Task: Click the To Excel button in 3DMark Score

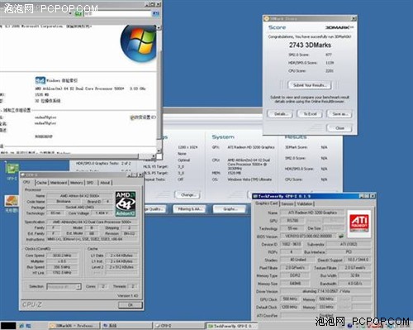Action: tap(310, 114)
